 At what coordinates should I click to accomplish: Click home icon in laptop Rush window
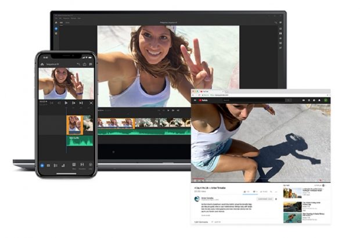[56, 23]
